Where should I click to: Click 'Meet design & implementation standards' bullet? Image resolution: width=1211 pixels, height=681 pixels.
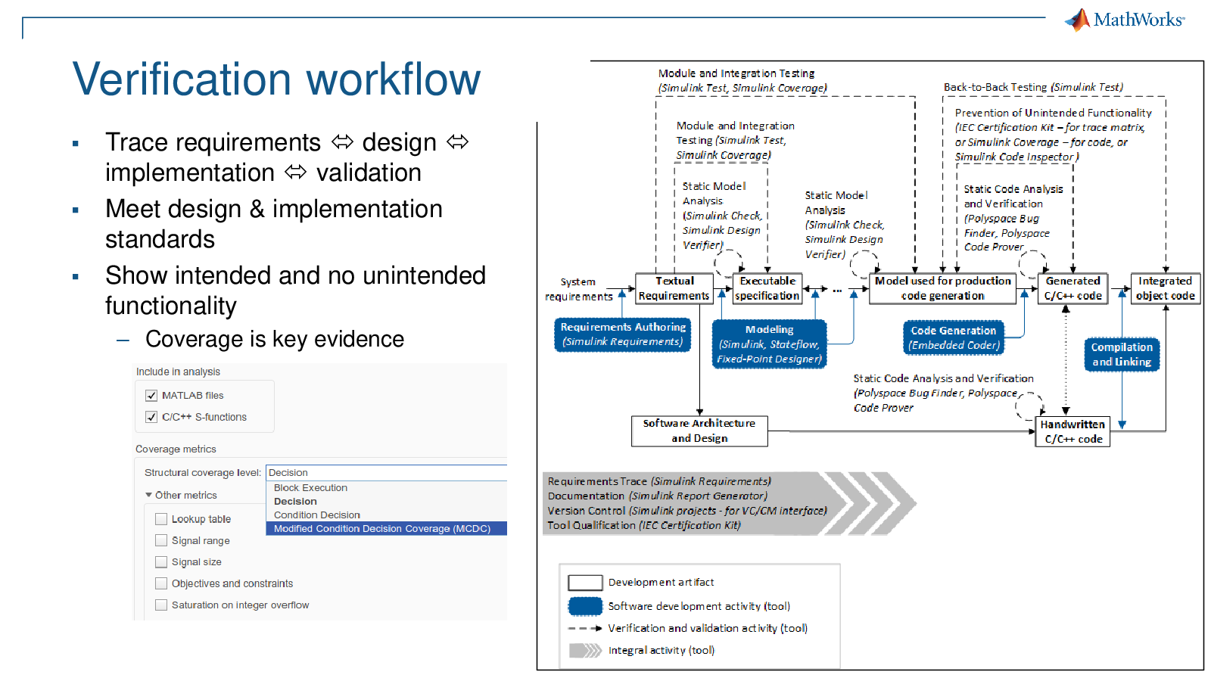[273, 224]
